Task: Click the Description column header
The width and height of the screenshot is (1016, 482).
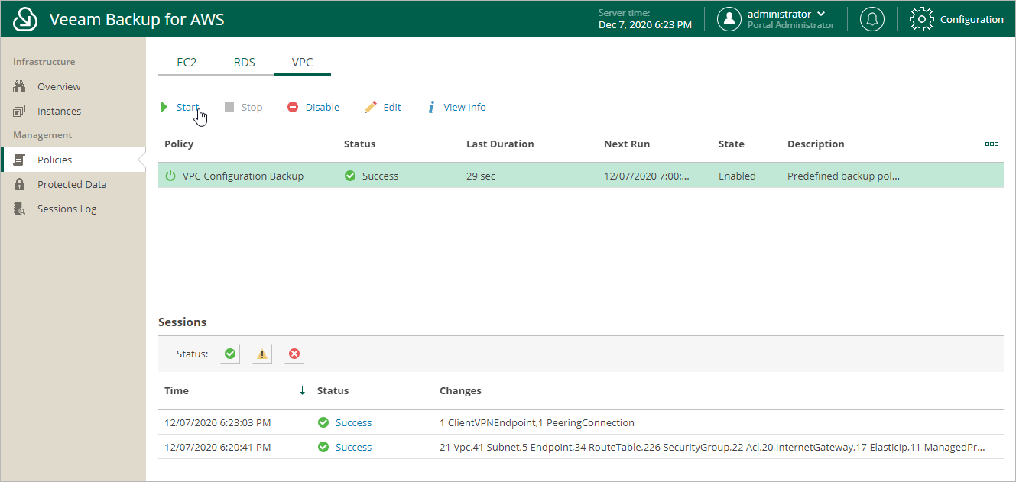Action: point(816,144)
